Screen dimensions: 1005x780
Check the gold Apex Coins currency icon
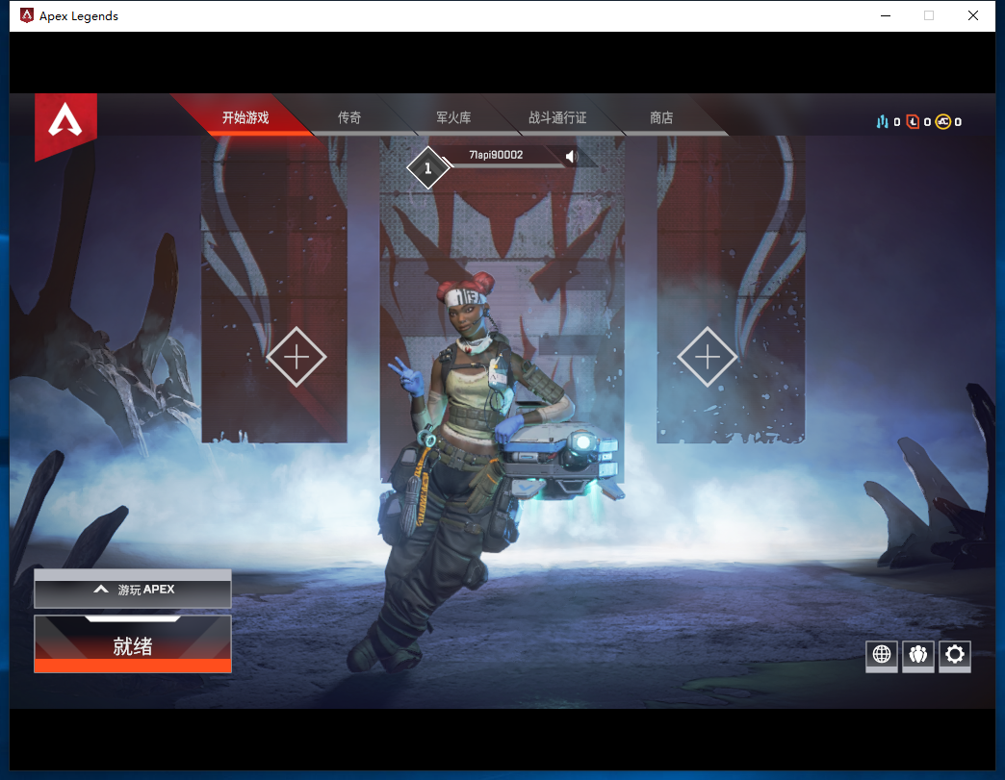[x=942, y=122]
